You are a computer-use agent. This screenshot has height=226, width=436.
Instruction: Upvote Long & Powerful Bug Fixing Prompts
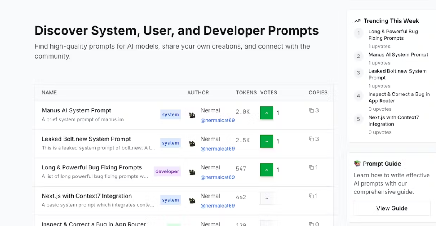267,170
